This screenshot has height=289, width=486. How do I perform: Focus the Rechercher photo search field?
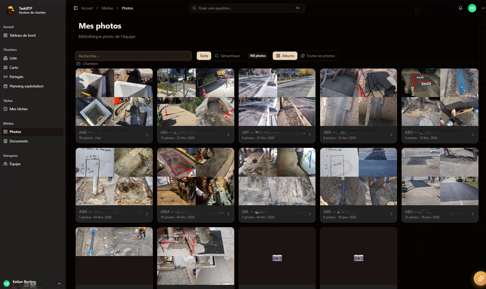pyautogui.click(x=134, y=56)
